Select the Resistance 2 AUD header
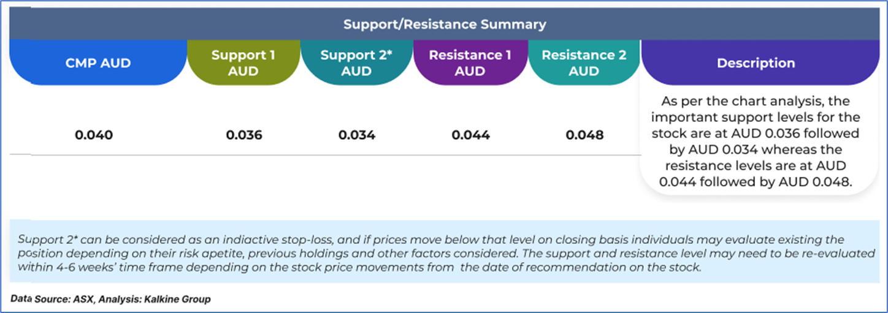Viewport: 888px width, 313px height. [x=584, y=63]
